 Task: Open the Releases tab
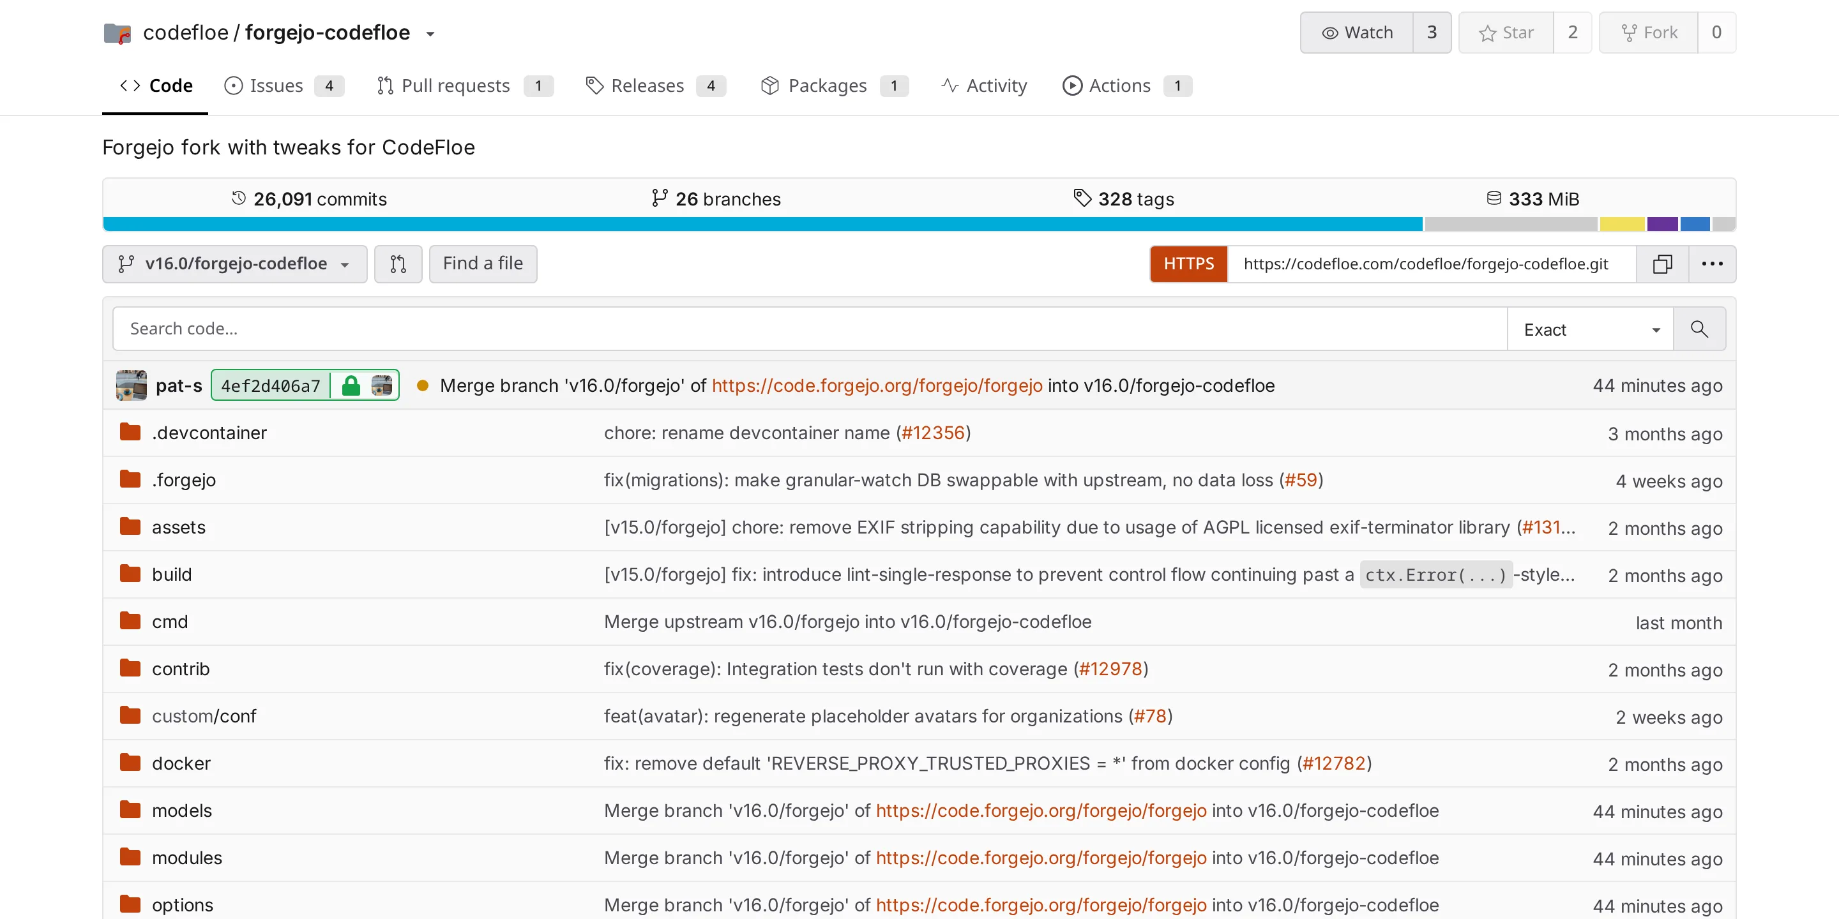click(x=655, y=86)
